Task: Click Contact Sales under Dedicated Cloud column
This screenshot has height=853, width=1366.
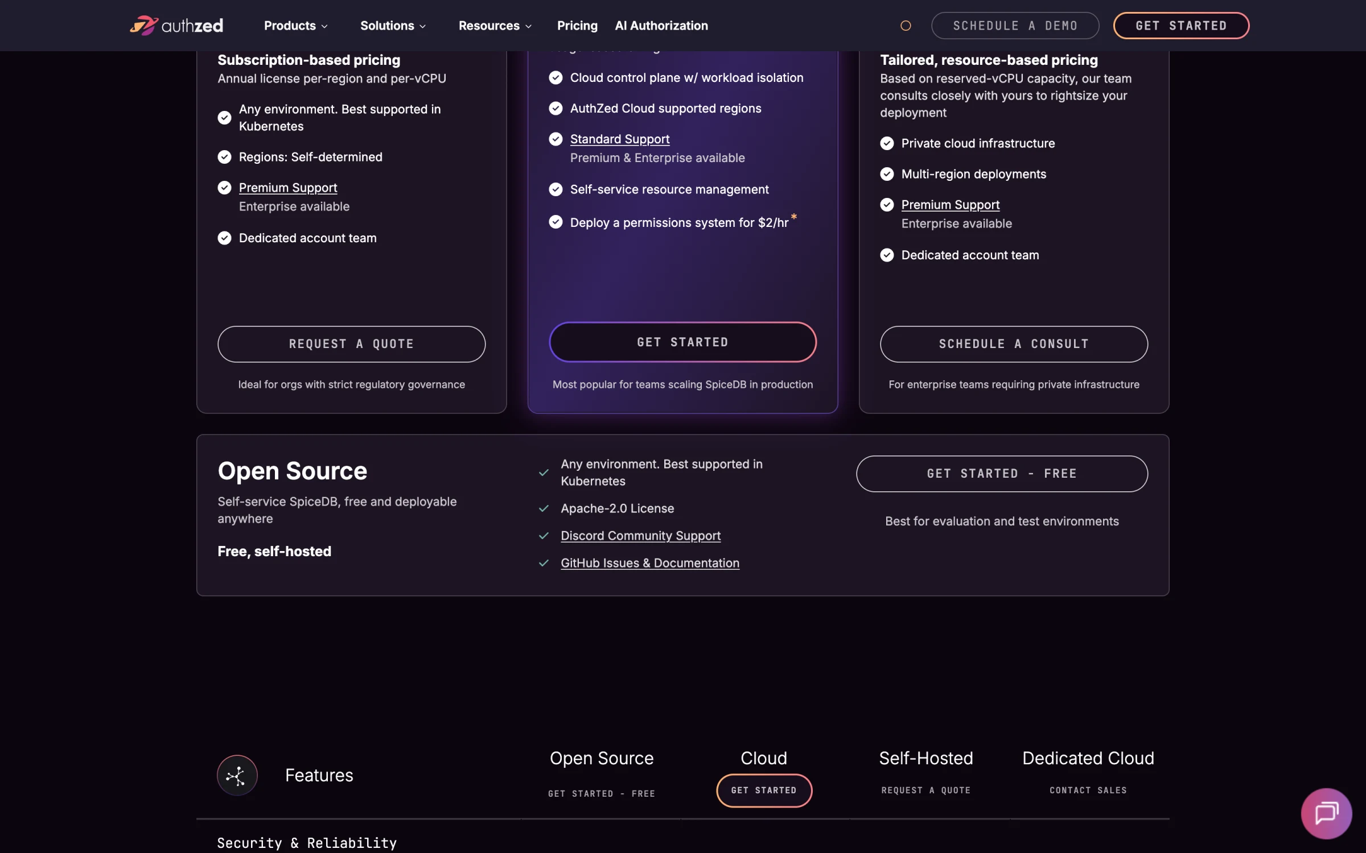Action: click(1088, 790)
